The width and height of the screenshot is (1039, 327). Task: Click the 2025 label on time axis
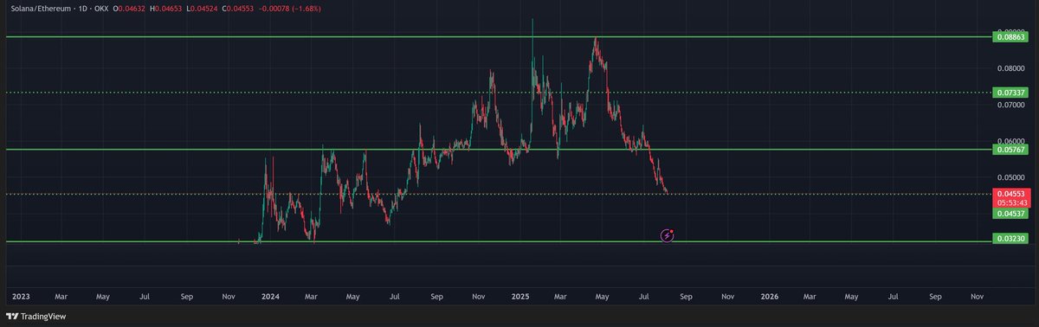[x=519, y=296]
